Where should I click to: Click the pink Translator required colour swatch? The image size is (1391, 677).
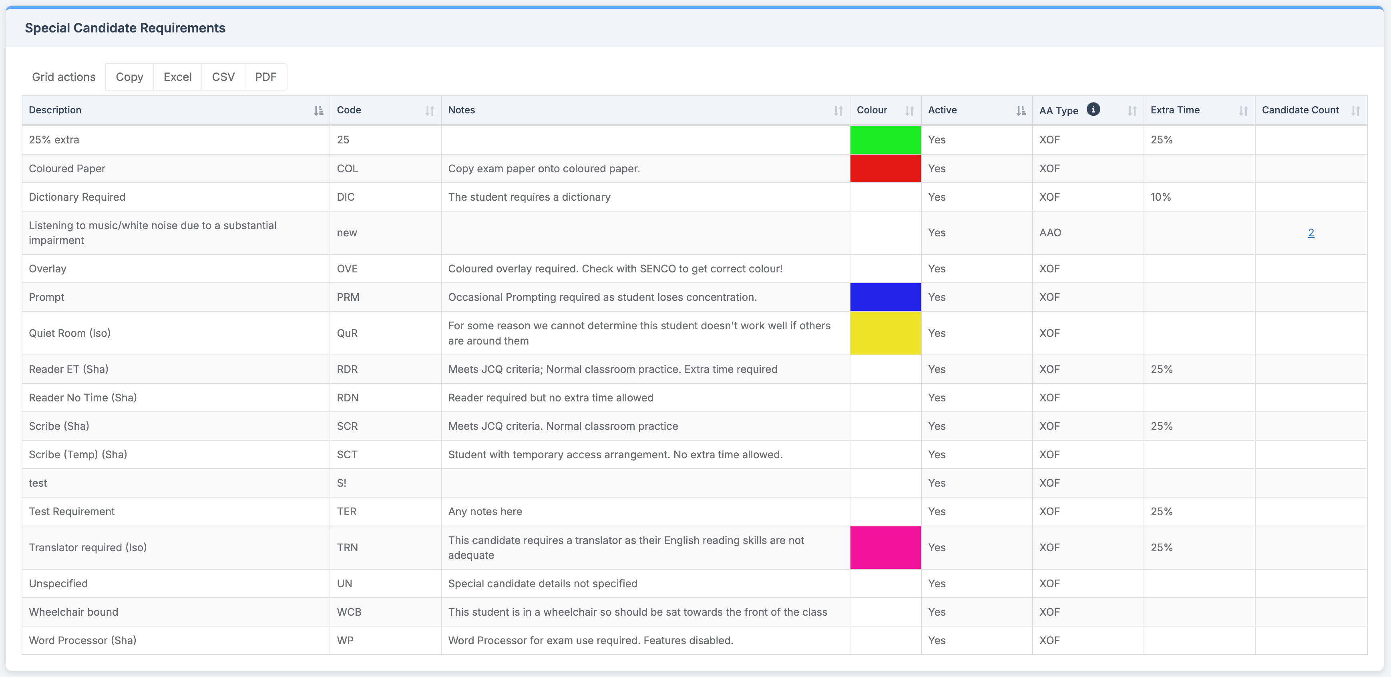(885, 547)
